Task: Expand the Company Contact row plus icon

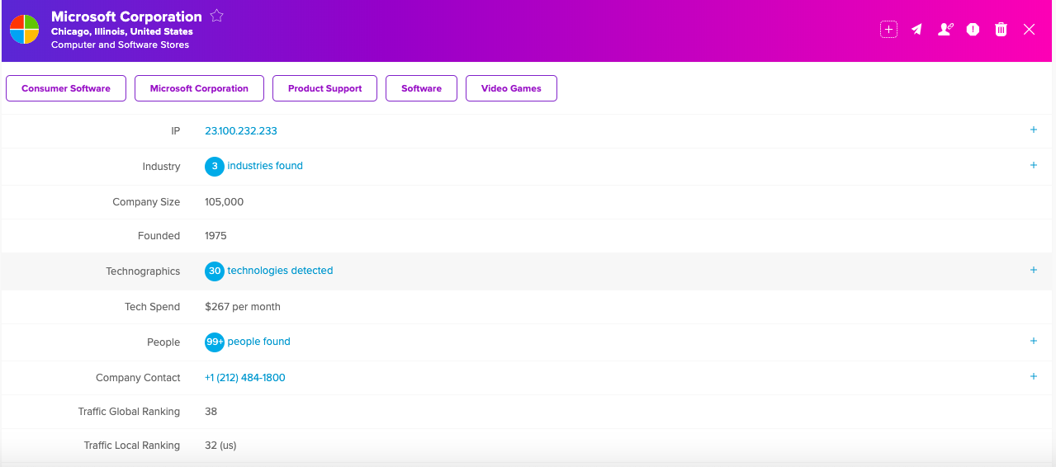Action: [x=1033, y=376]
